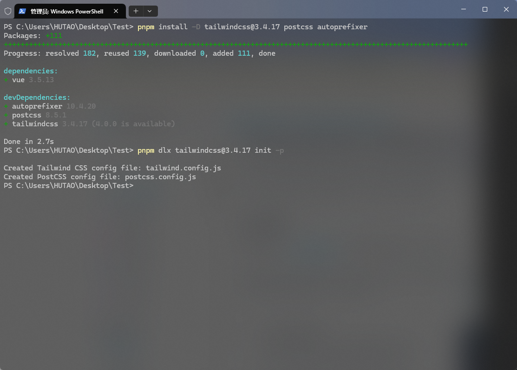Viewport: 517px width, 370px height.
Task: Click the green plus progress bar line
Action: pyautogui.click(x=236, y=45)
